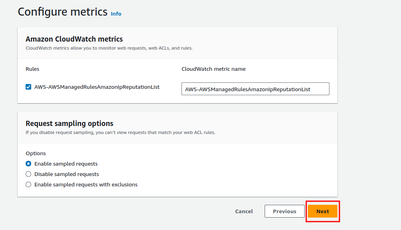Go back with the Previous button
Image resolution: width=401 pixels, height=230 pixels.
pos(284,211)
